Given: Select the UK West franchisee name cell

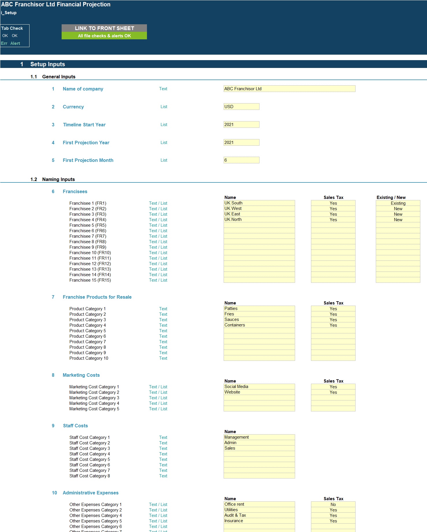Looking at the screenshot, I should pyautogui.click(x=259, y=208).
